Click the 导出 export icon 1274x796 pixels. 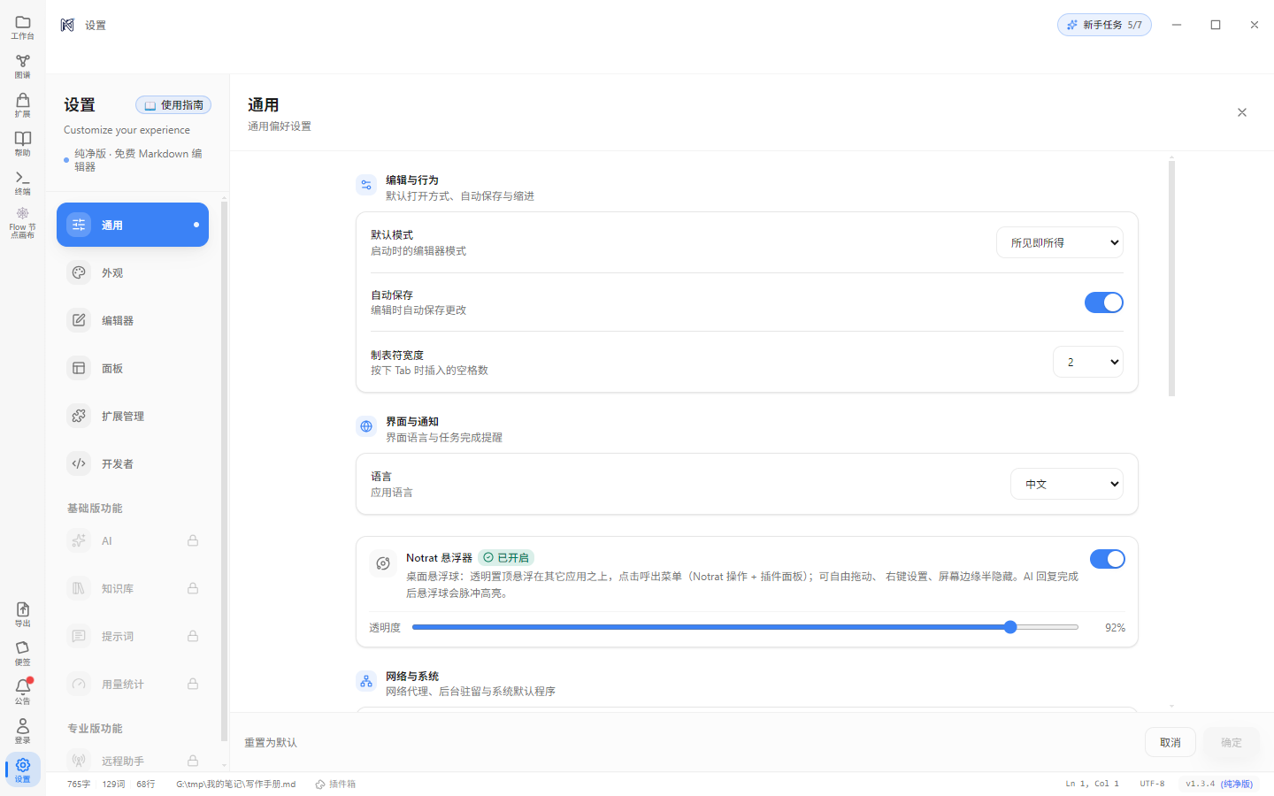click(x=23, y=615)
